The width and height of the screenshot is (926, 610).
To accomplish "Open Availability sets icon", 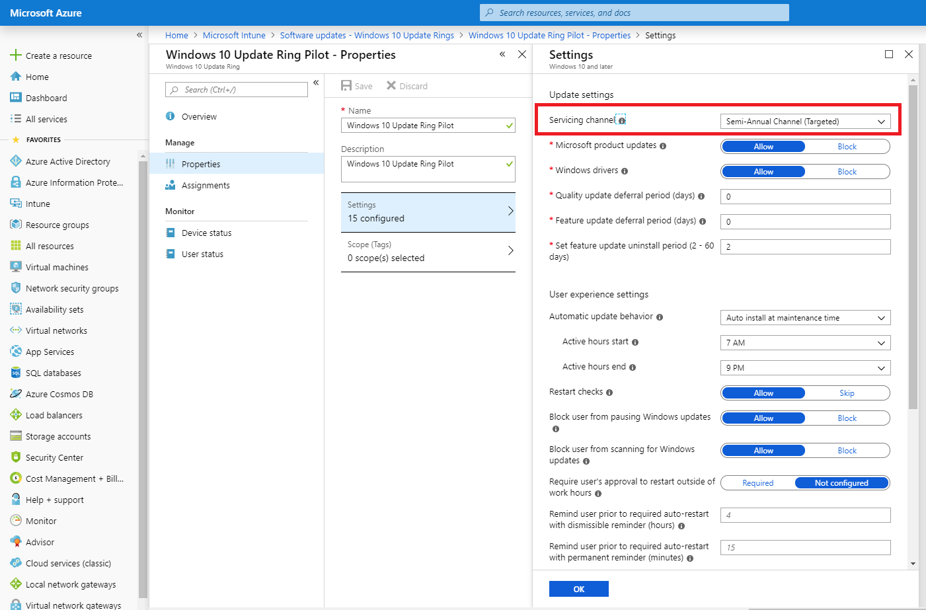I will coord(16,309).
